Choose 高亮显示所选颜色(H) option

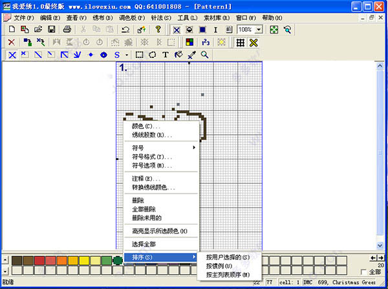(161, 231)
